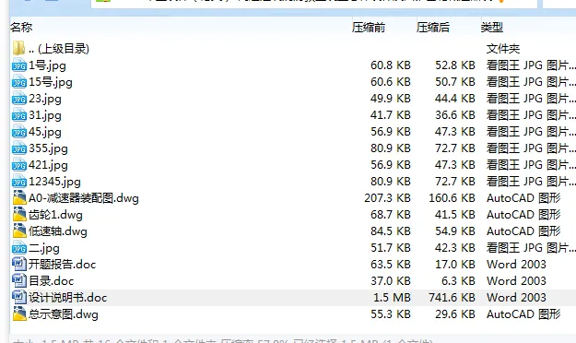
Task: Click the JPG icon of 1号.jpg
Action: coord(19,65)
